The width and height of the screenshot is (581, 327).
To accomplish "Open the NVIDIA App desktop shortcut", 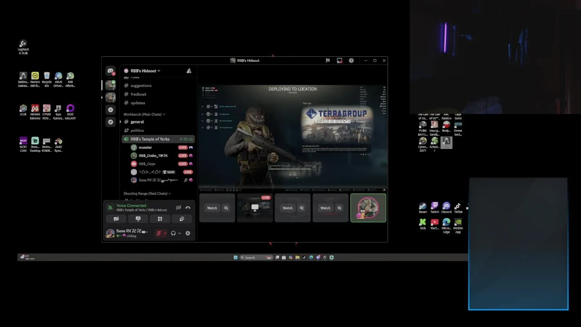I will click(x=458, y=226).
